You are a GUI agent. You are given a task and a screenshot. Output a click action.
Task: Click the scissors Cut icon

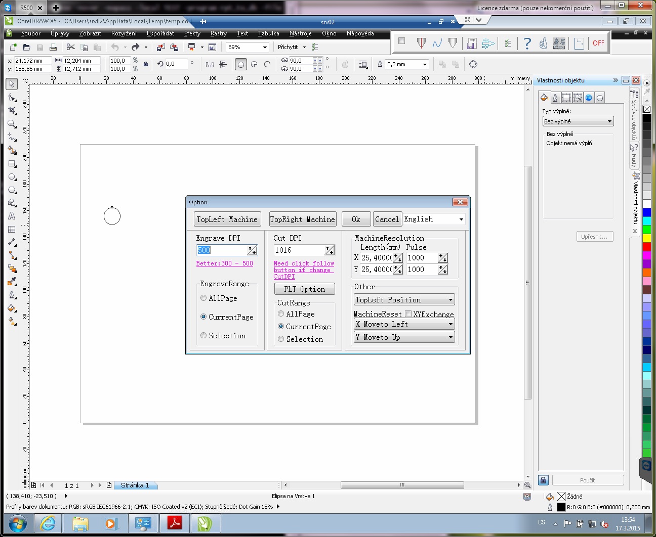pos(70,47)
